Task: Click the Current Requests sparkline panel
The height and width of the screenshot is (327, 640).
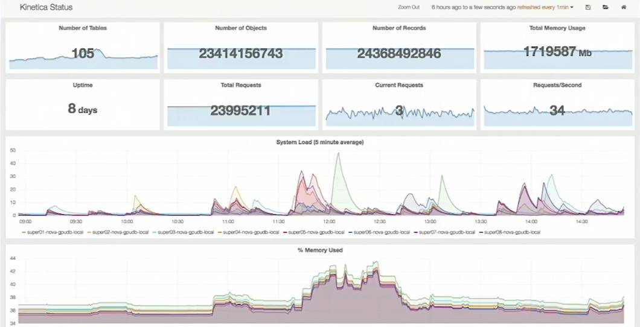Action: [x=398, y=112]
